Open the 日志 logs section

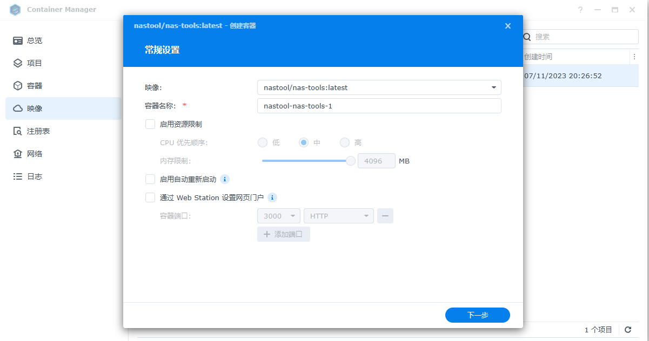click(64, 176)
